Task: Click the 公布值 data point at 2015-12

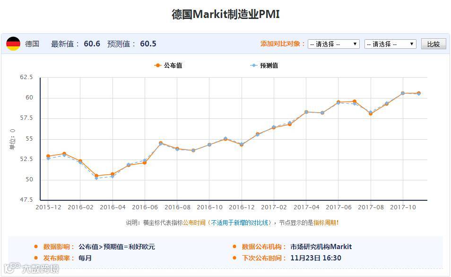Action: tap(48, 156)
